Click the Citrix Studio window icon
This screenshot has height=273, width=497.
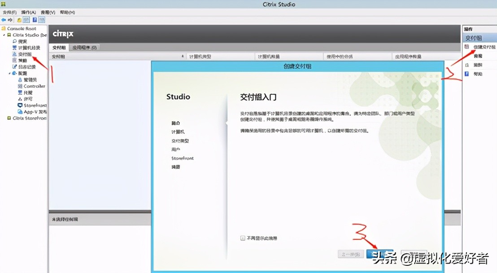(x=3, y=4)
